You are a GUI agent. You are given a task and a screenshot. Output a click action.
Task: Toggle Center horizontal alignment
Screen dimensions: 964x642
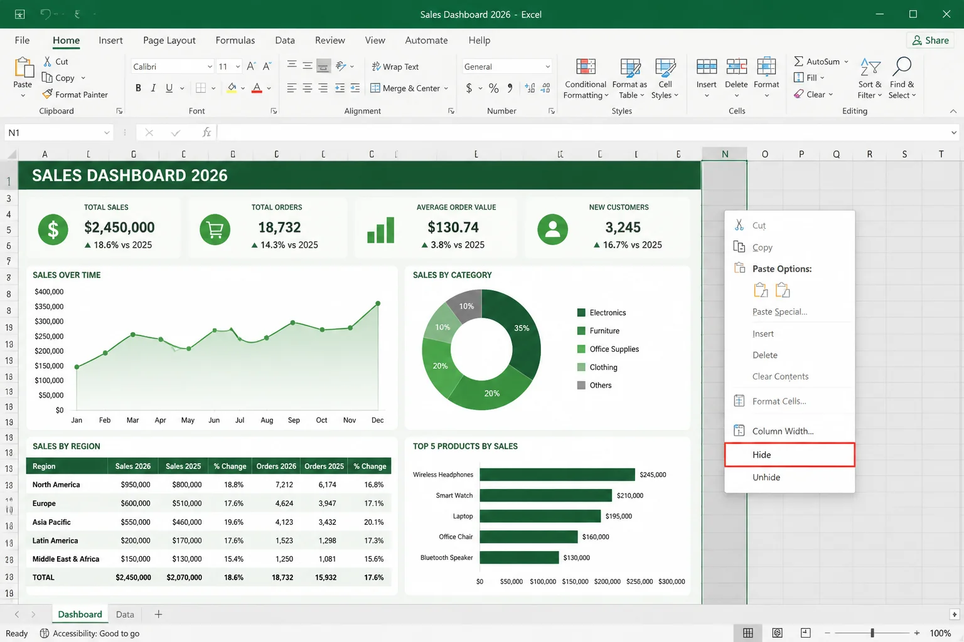coord(308,88)
